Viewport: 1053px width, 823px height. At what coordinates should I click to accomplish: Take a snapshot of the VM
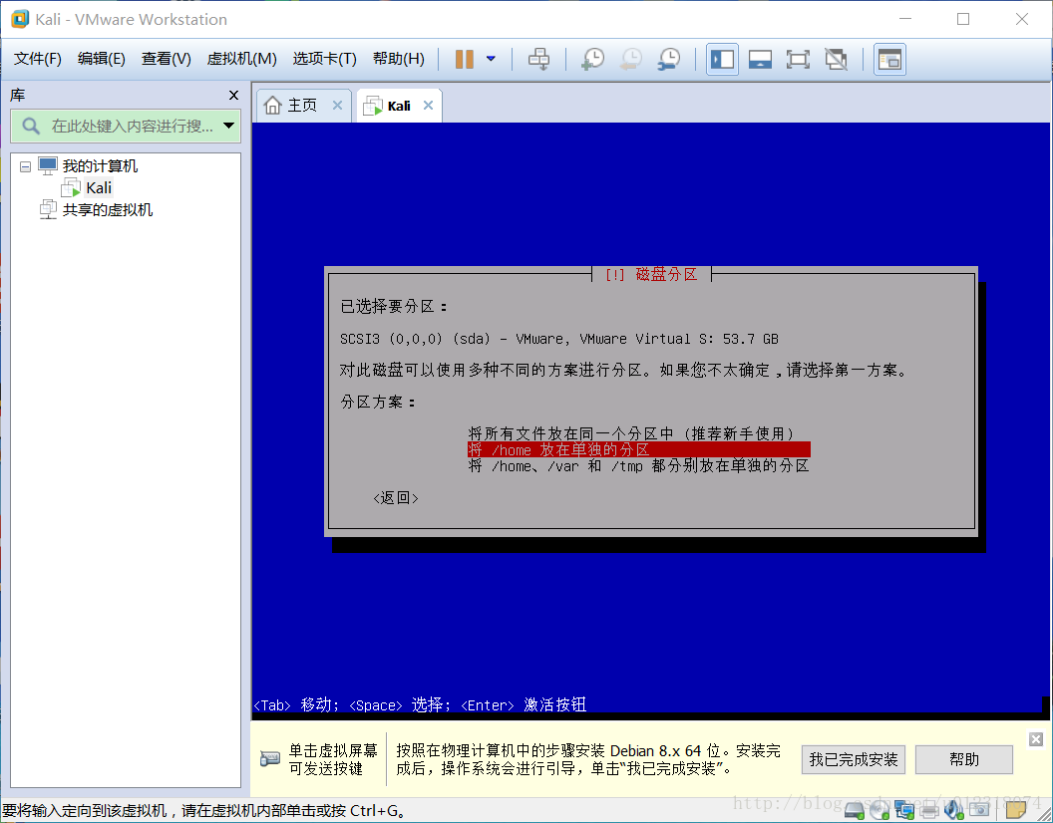tap(592, 59)
